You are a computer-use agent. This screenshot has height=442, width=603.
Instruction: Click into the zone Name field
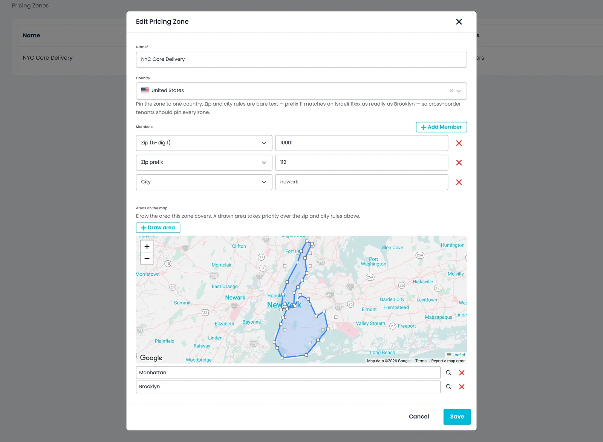(301, 60)
